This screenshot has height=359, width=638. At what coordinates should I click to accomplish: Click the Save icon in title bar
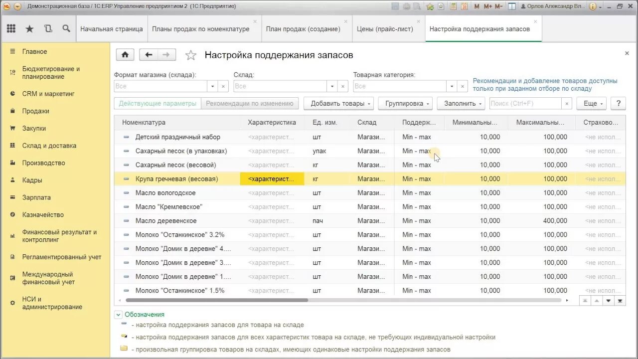[395, 6]
